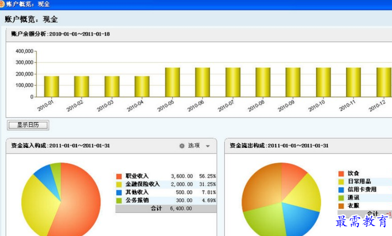The height and width of the screenshot is (236, 392).
Task: Click the 信用卡费用 blue legend marker
Action: pos(341,190)
